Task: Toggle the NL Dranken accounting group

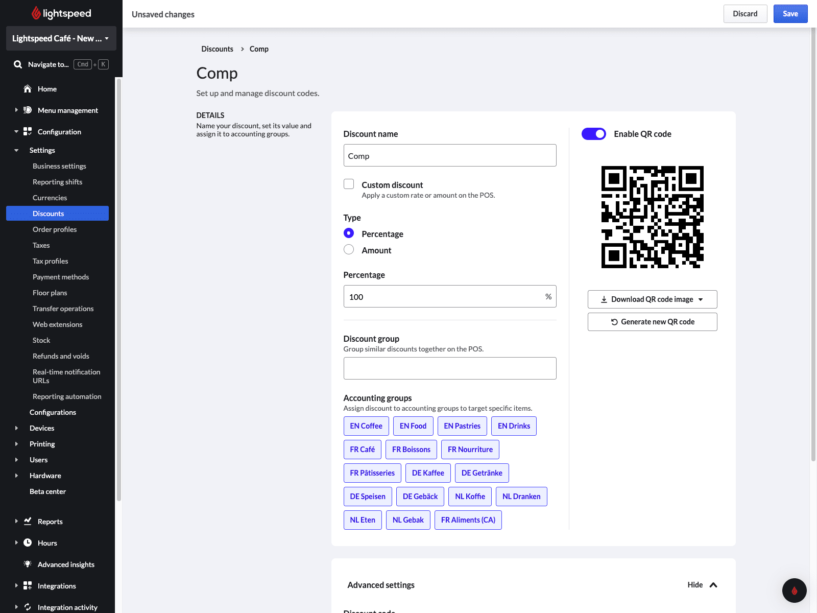Action: click(x=521, y=497)
